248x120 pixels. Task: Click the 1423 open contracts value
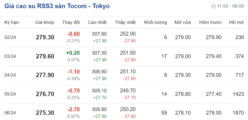tap(238, 94)
